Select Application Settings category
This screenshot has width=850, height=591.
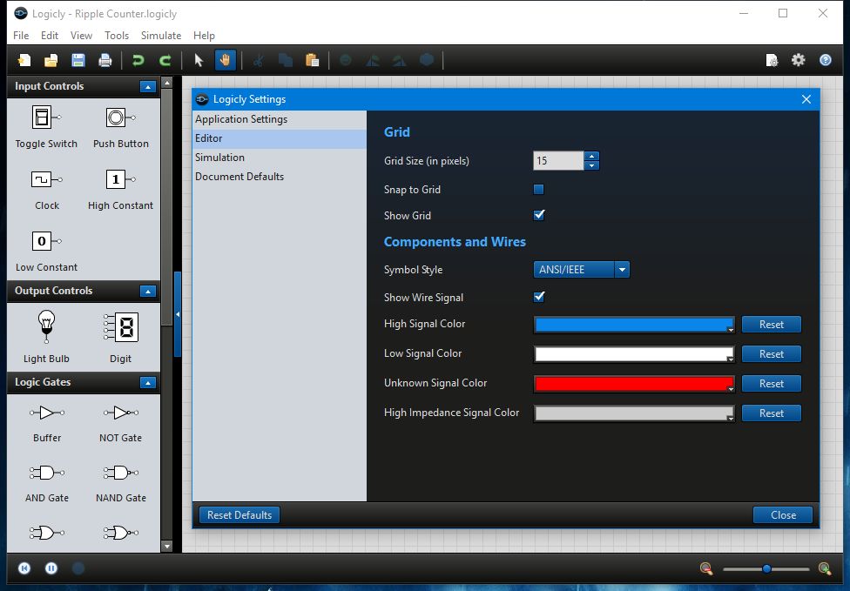(x=280, y=119)
